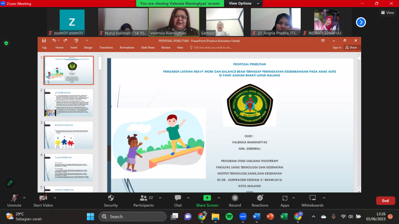Click Sign in in PowerPoint
This screenshot has width=399, height=224.
tap(337, 47)
